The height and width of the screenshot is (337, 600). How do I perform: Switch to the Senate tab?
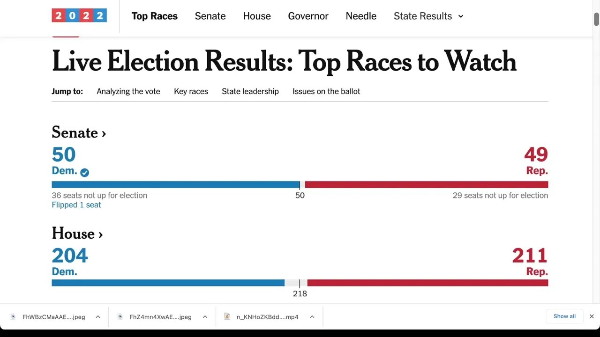tap(210, 16)
